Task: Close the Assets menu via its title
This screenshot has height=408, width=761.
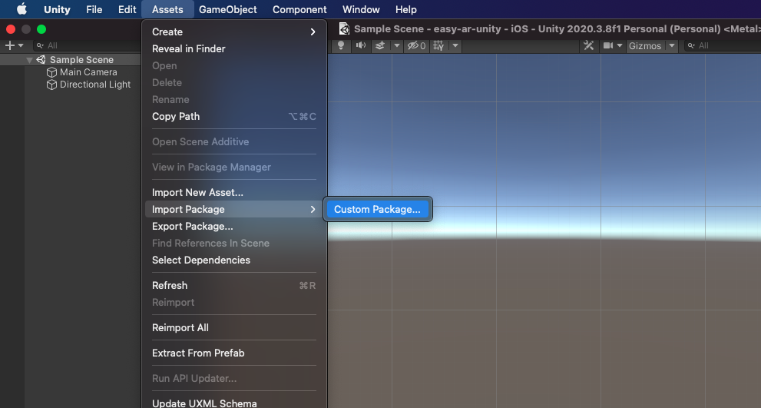Action: [x=167, y=9]
